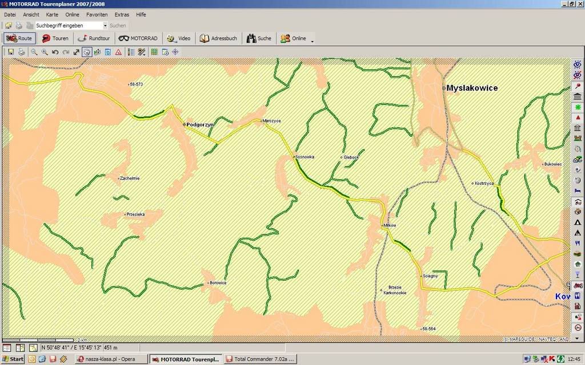Click the red warning triangle in map toolbar
This screenshot has height=365, width=585.
[x=119, y=52]
